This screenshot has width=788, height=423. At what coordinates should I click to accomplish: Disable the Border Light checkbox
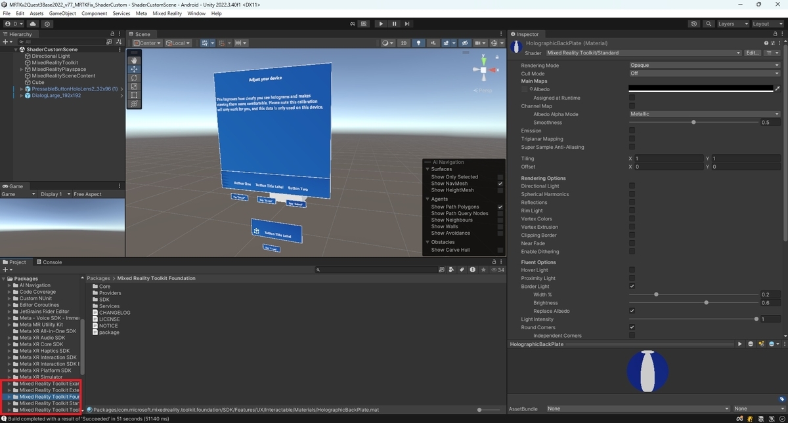632,287
